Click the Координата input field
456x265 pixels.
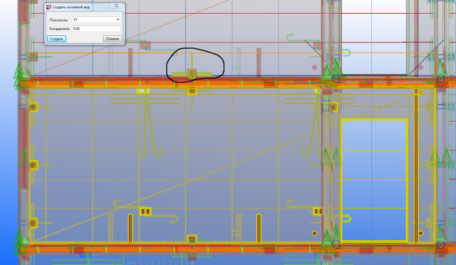[96, 29]
